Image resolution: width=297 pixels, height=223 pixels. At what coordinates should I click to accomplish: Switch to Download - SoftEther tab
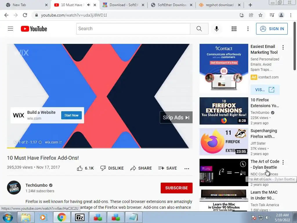123,5
